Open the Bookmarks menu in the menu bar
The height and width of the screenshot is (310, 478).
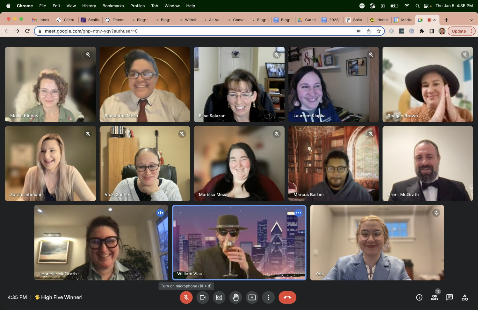[113, 6]
